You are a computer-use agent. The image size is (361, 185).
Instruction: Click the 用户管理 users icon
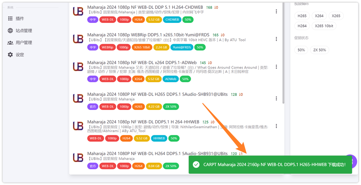click(x=10, y=43)
